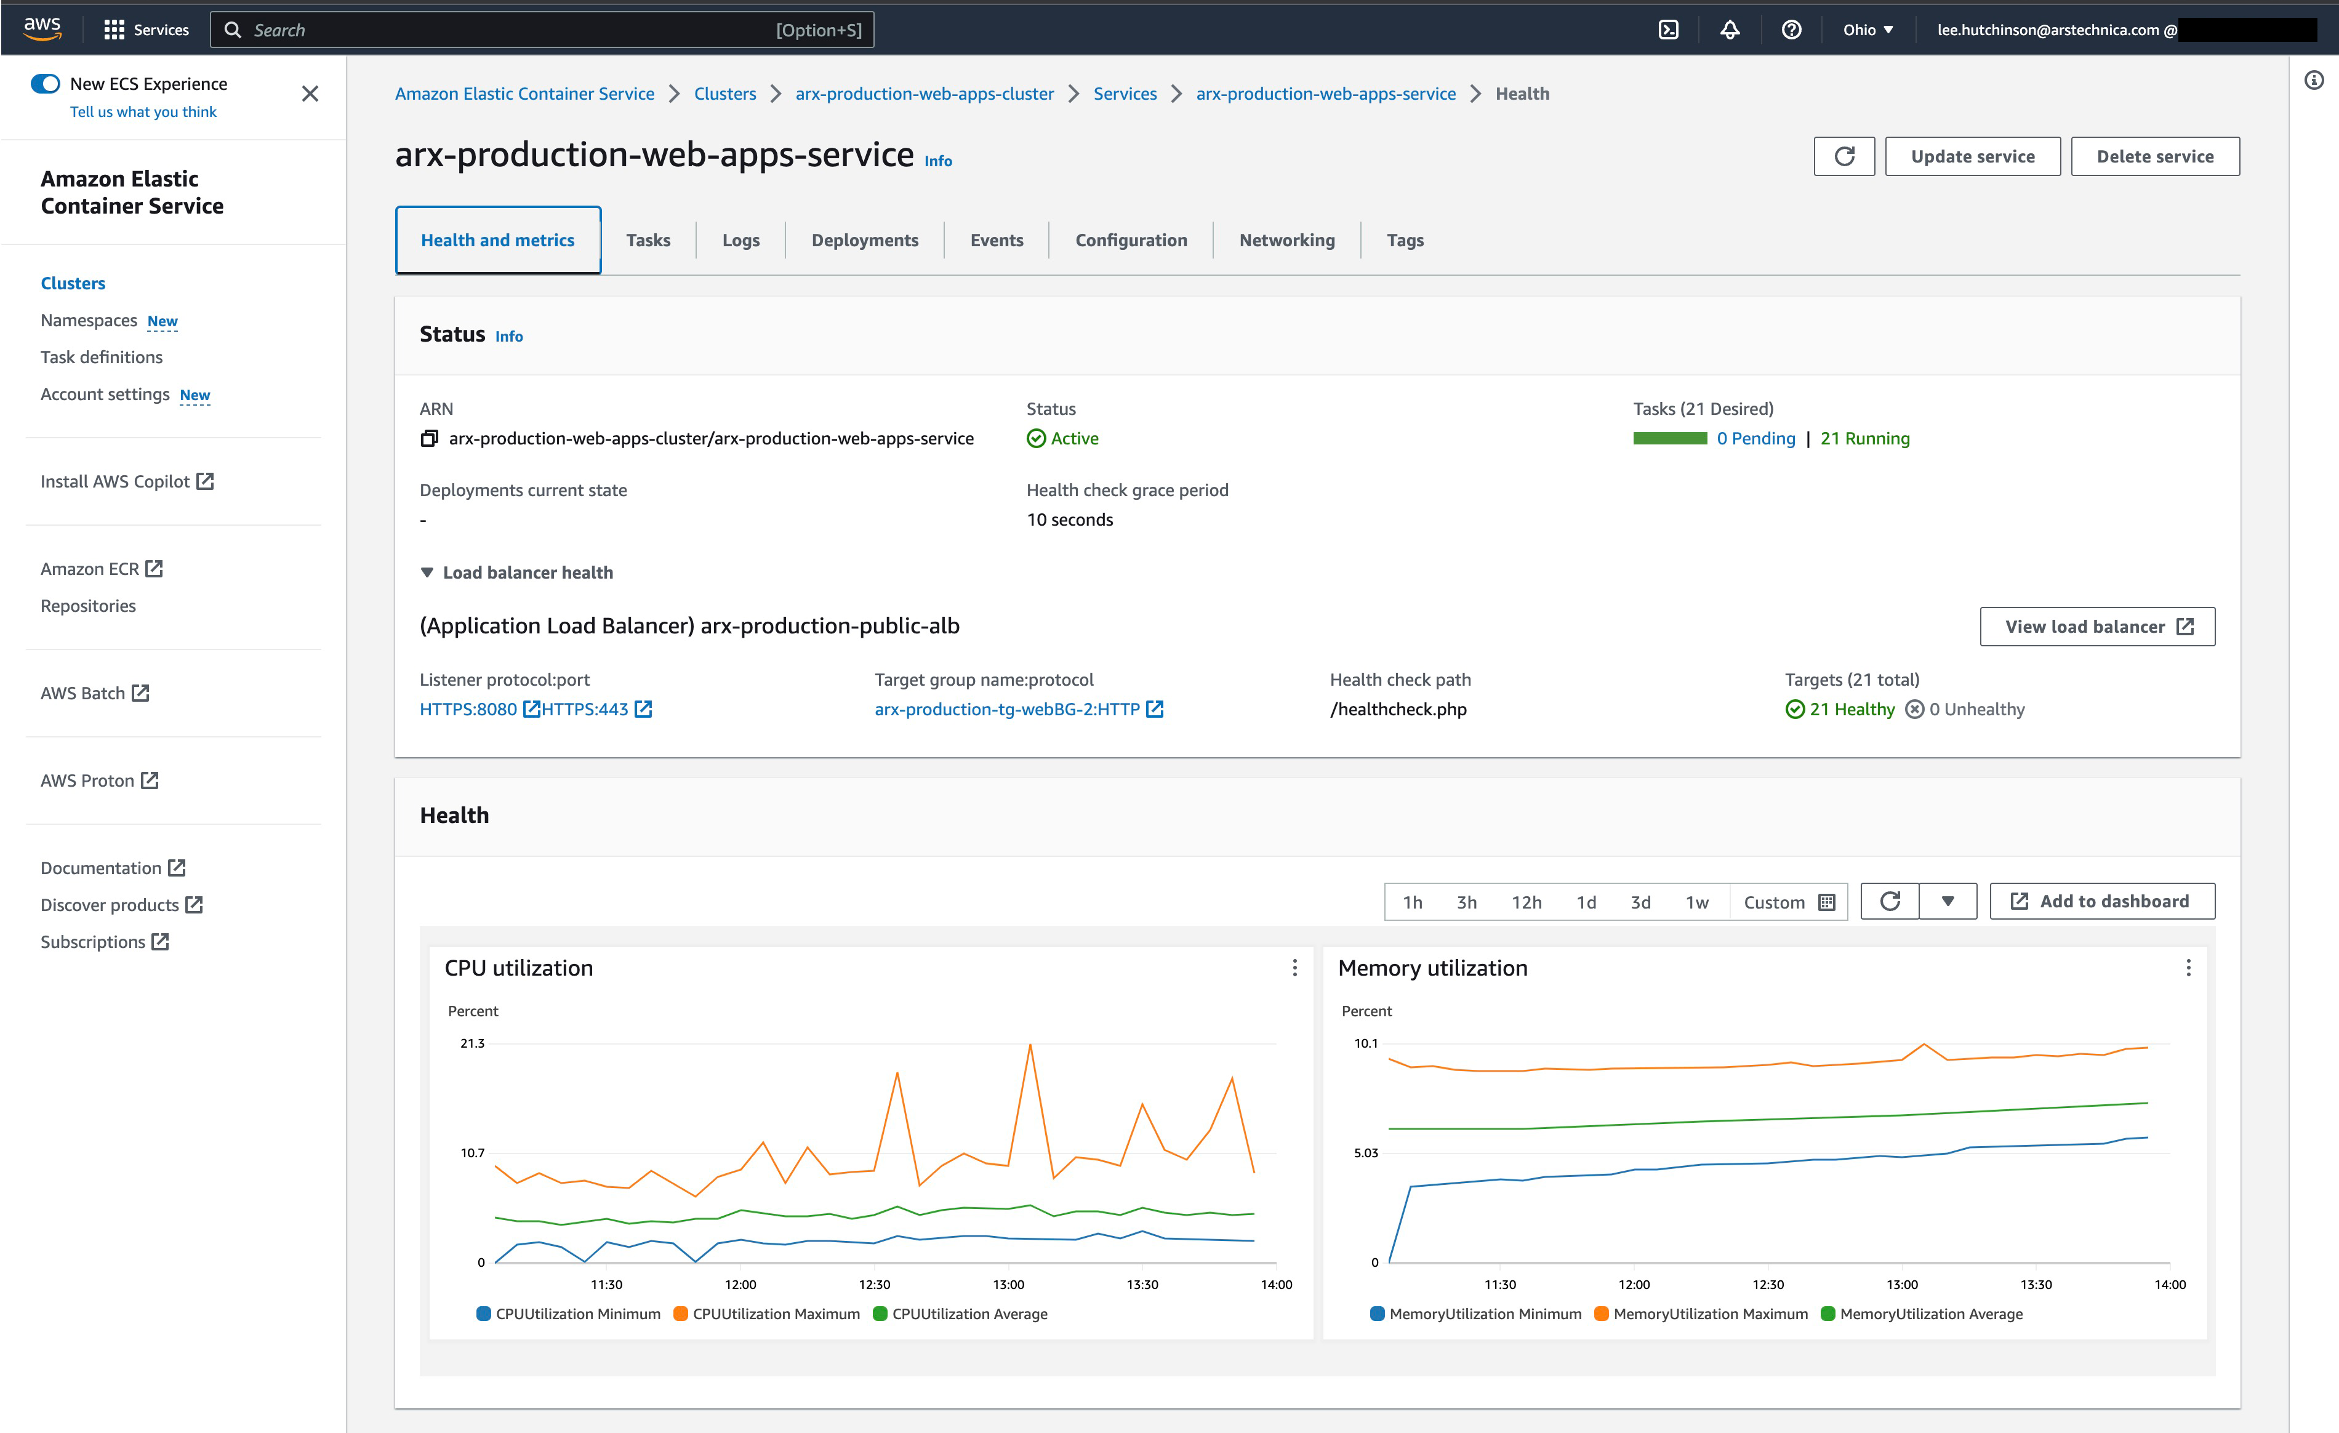Toggle MemoryUtilization Average legend series
The image size is (2339, 1433).
click(x=1921, y=1314)
